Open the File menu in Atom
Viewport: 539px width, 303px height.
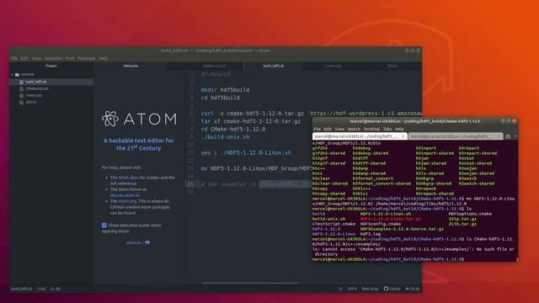(x=14, y=58)
